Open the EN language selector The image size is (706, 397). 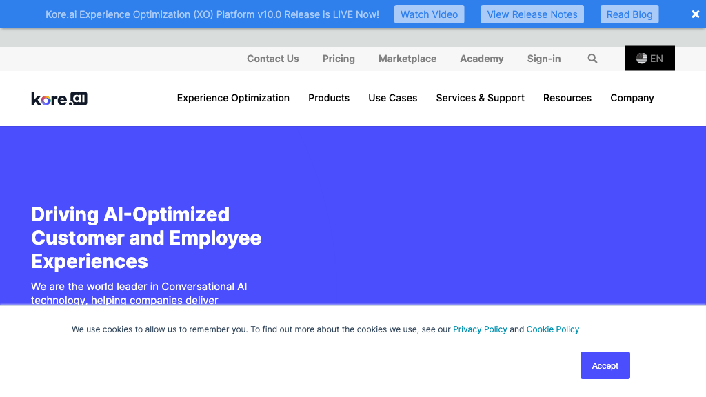point(649,59)
